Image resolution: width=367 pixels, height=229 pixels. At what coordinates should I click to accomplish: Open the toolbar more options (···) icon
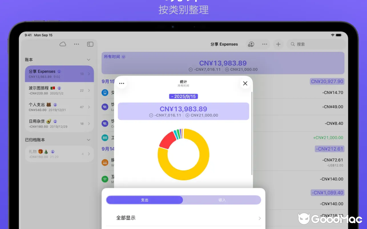[264, 44]
